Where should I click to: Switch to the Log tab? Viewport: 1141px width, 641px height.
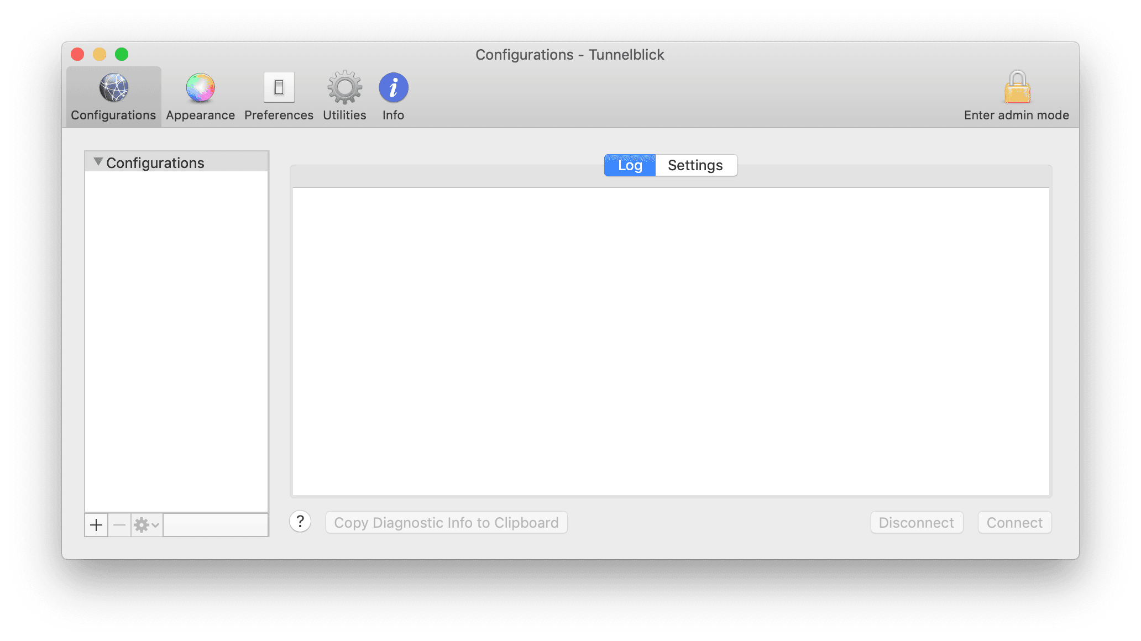click(x=629, y=165)
